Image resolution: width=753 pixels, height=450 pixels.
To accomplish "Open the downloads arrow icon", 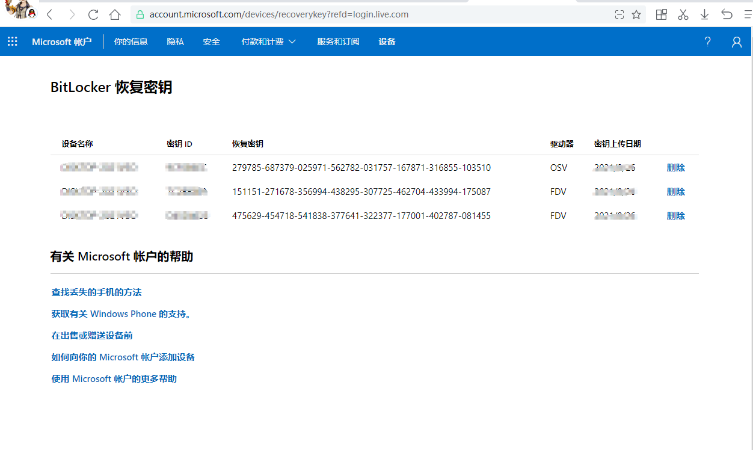I will [x=705, y=14].
